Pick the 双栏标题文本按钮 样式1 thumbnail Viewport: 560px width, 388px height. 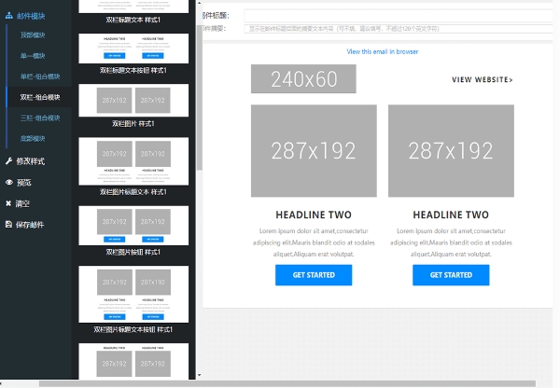pyautogui.click(x=133, y=48)
